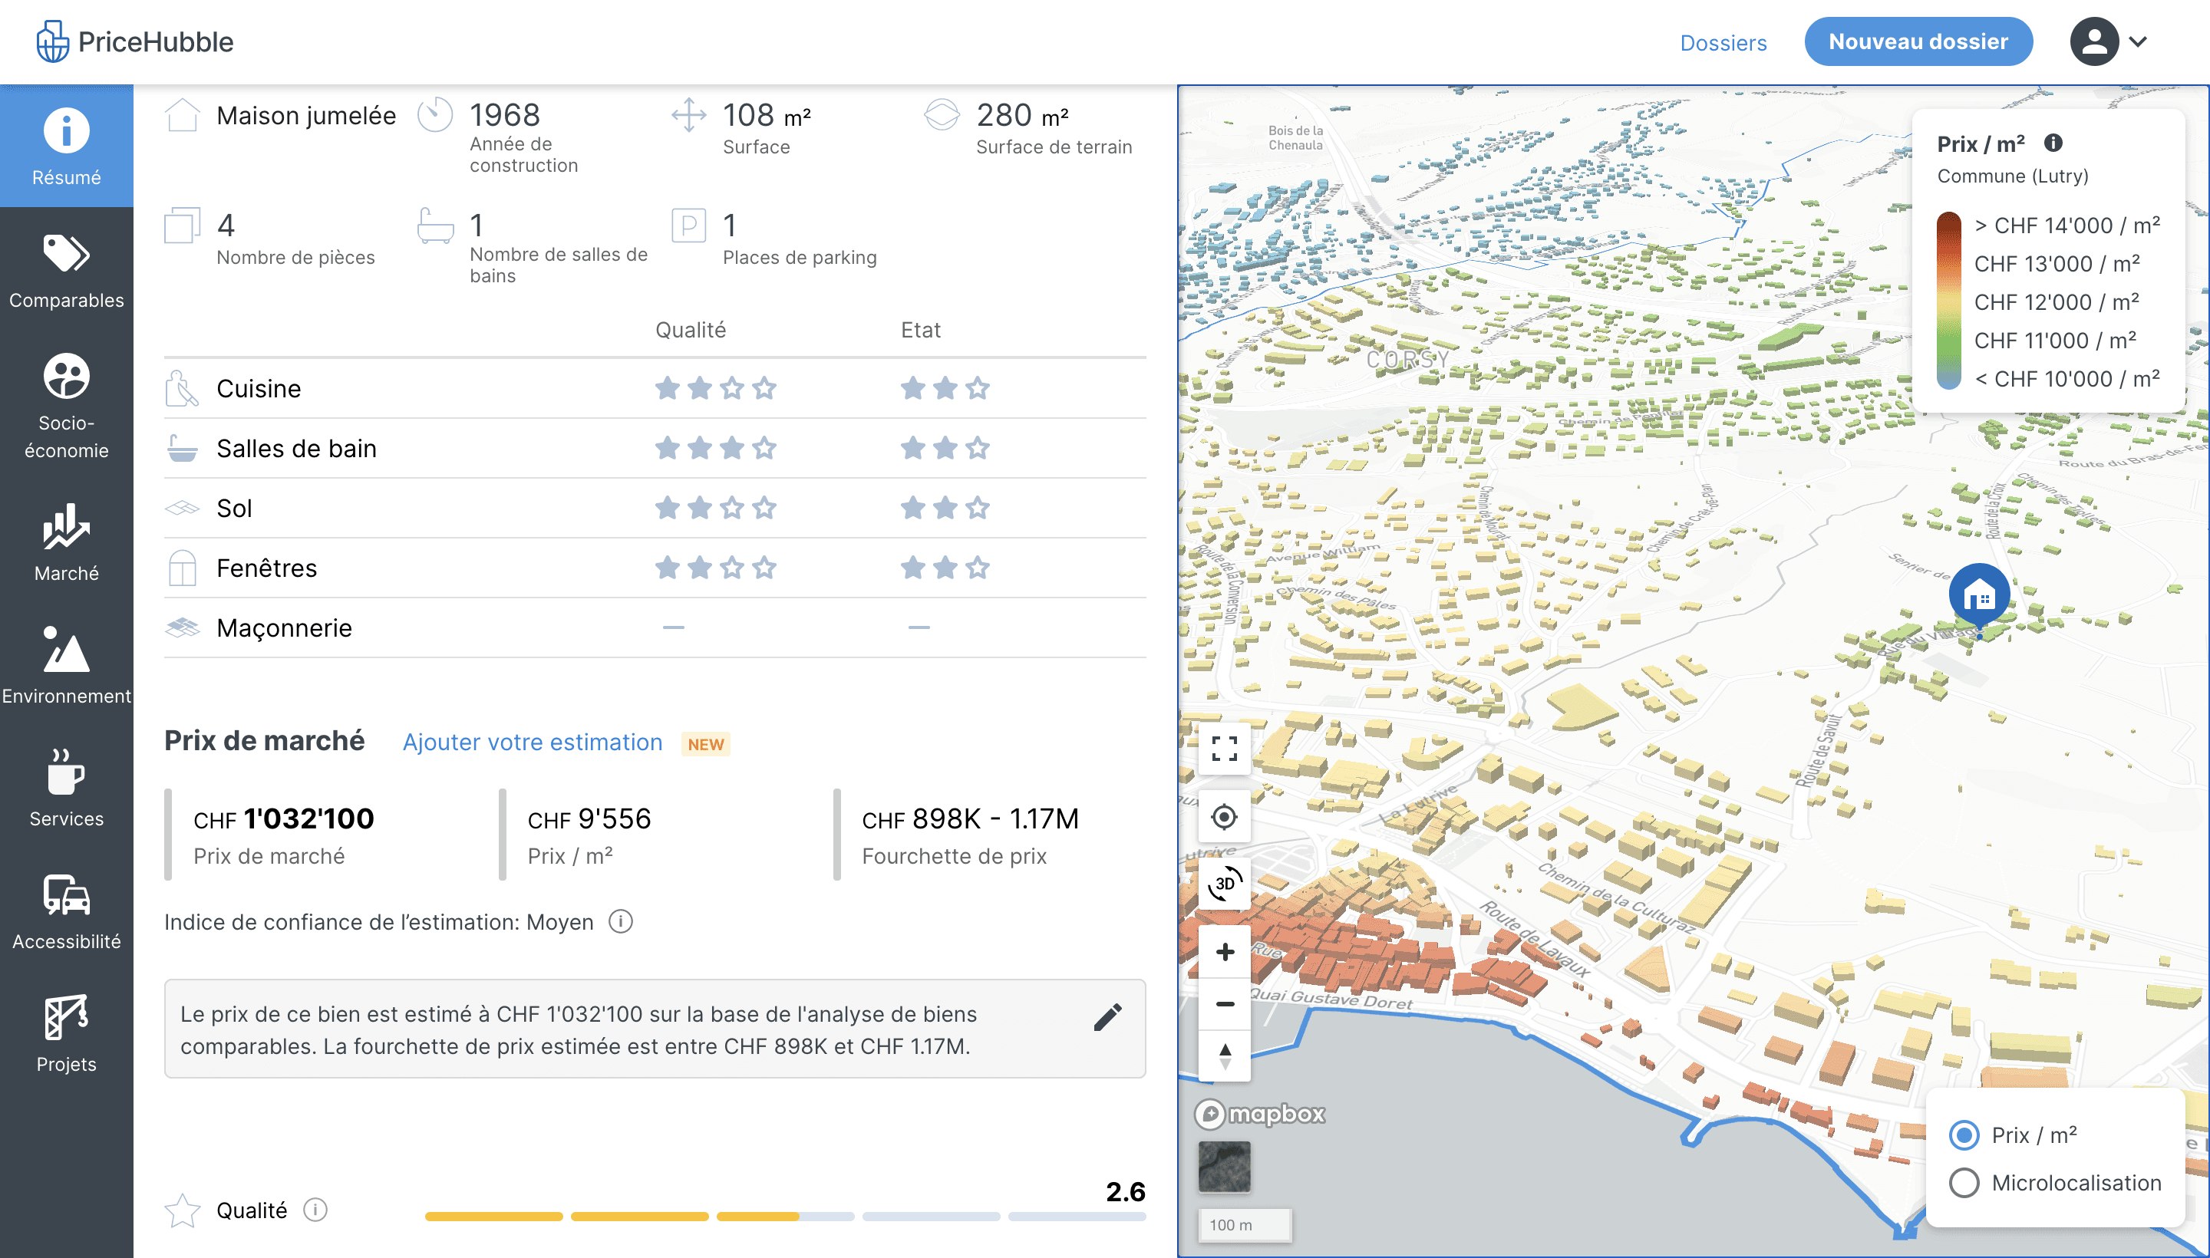The image size is (2210, 1258).
Task: Select the Microlocalisation radio option
Action: (1964, 1183)
